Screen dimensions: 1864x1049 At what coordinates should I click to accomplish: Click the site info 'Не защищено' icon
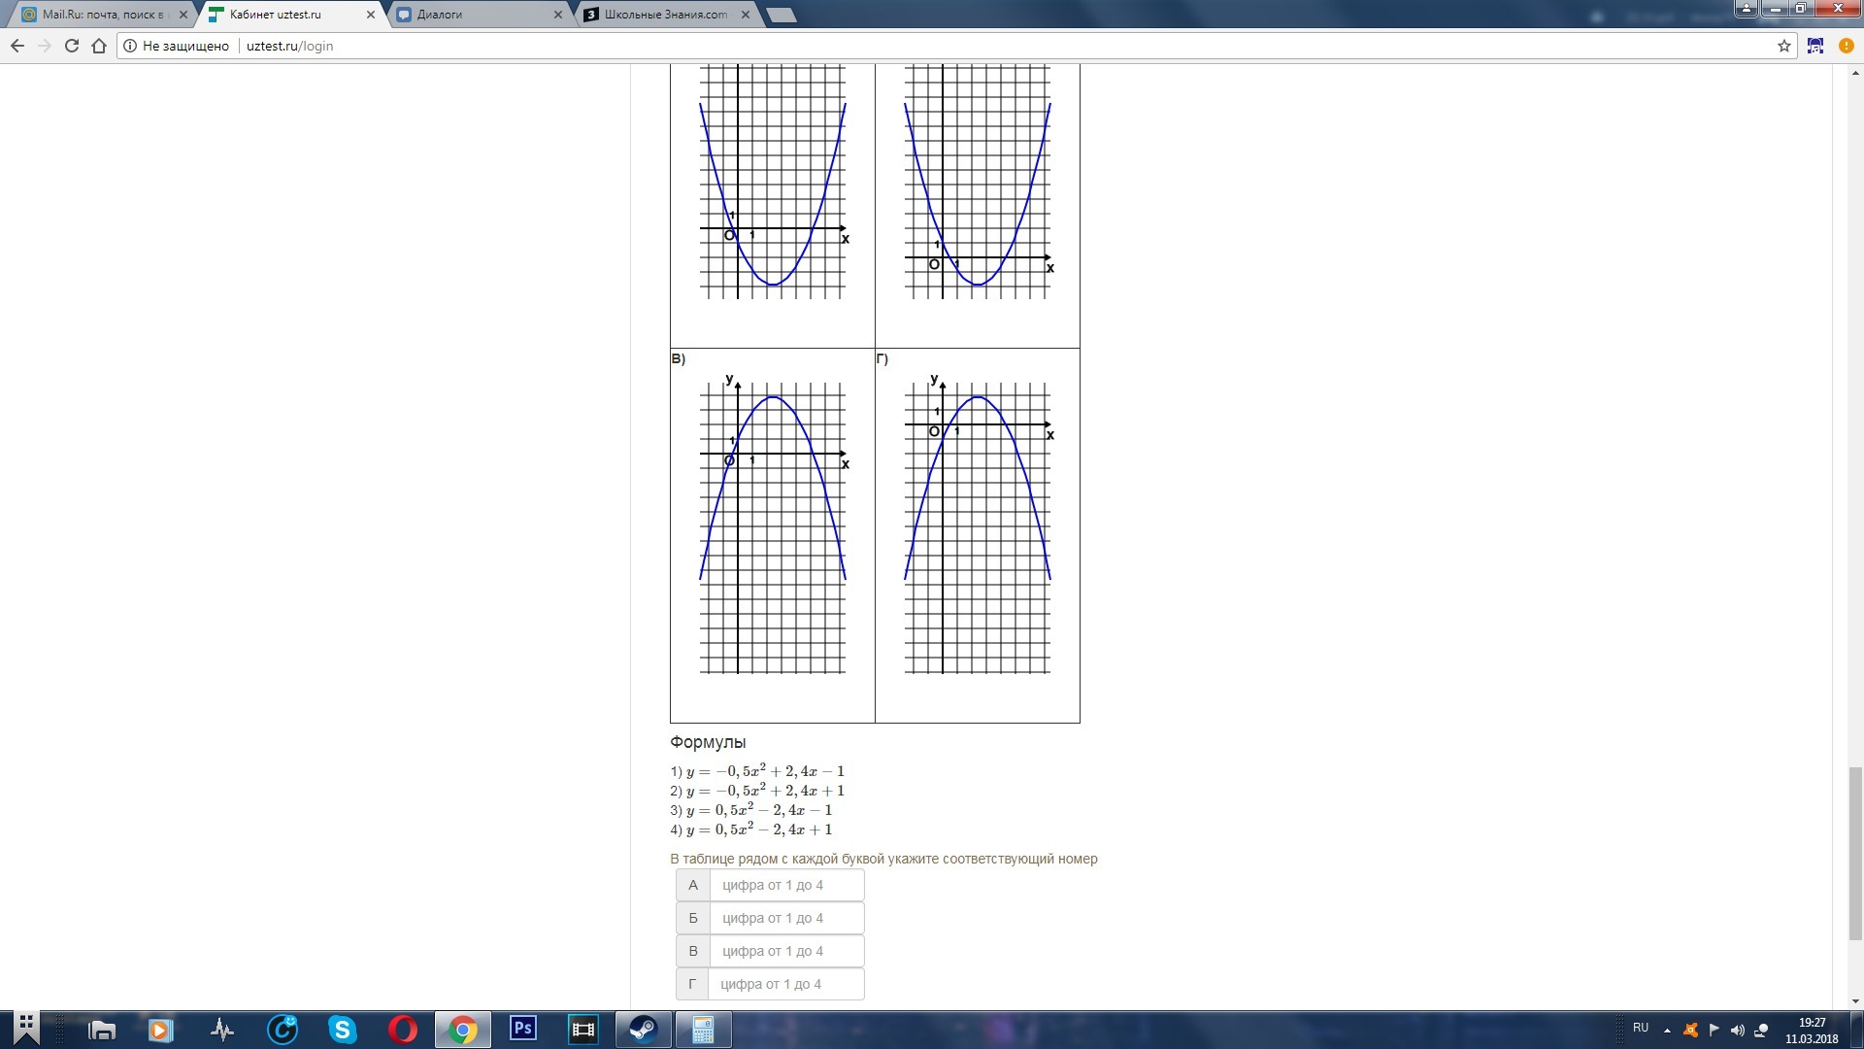click(x=130, y=46)
